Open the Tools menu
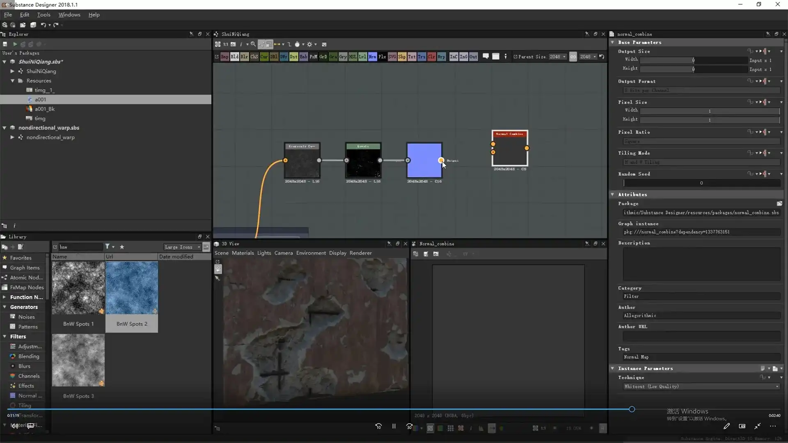This screenshot has height=443, width=788. (x=44, y=14)
